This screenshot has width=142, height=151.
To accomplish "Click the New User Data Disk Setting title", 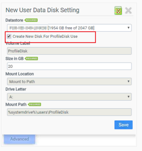I will point(42,10).
